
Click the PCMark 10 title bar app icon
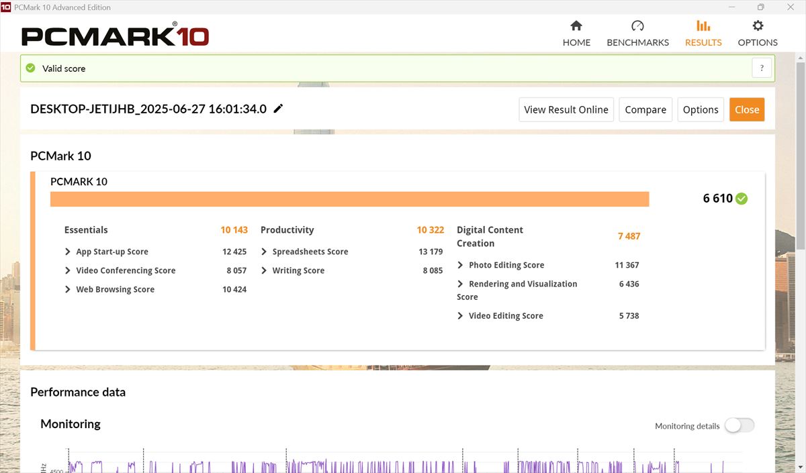[x=6, y=7]
